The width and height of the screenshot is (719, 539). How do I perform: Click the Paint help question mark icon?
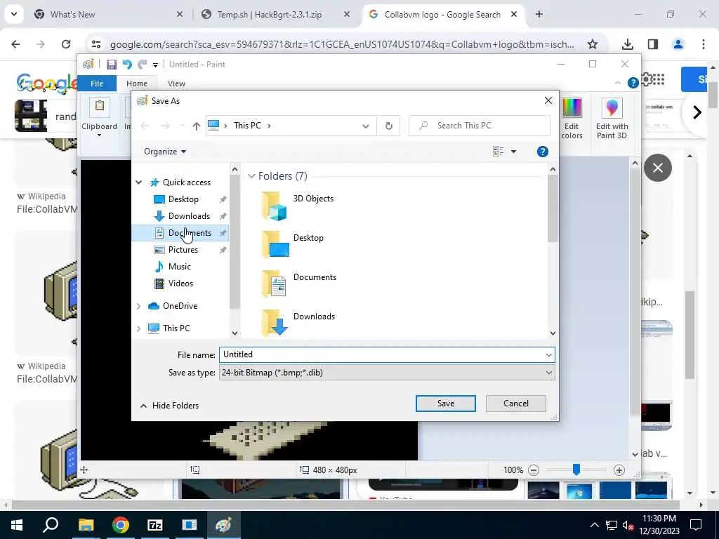tap(633, 83)
